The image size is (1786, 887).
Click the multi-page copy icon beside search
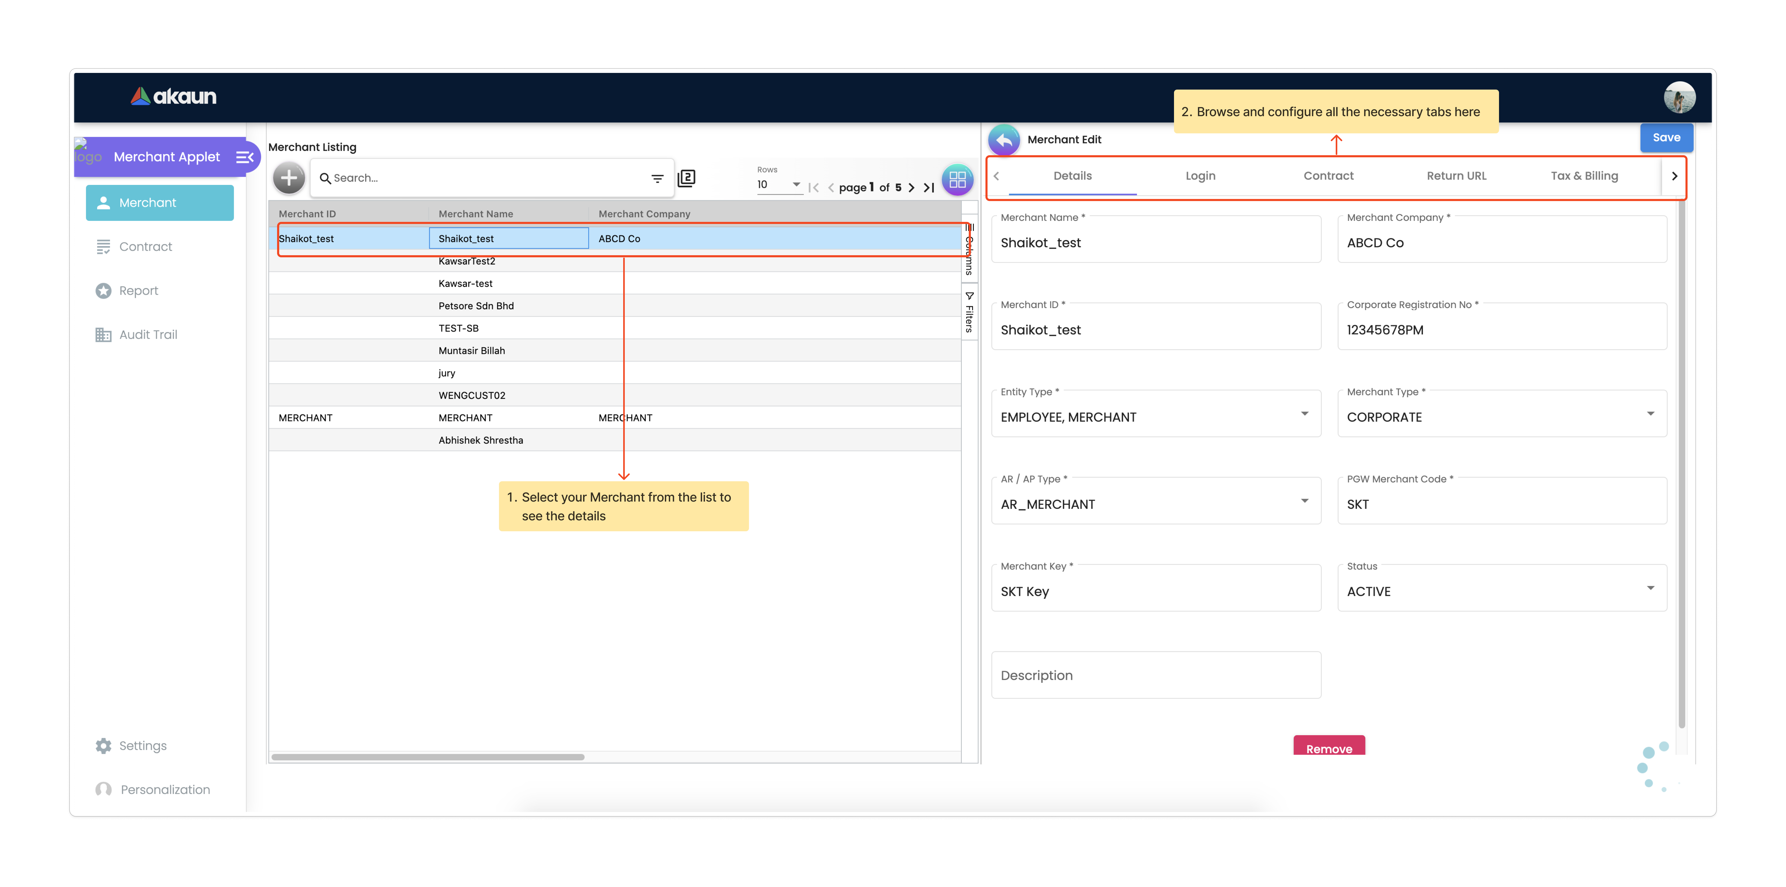point(686,178)
